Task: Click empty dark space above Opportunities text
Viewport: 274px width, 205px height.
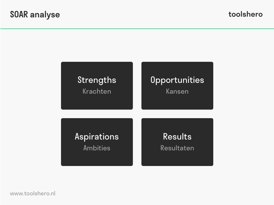Action: pos(177,68)
